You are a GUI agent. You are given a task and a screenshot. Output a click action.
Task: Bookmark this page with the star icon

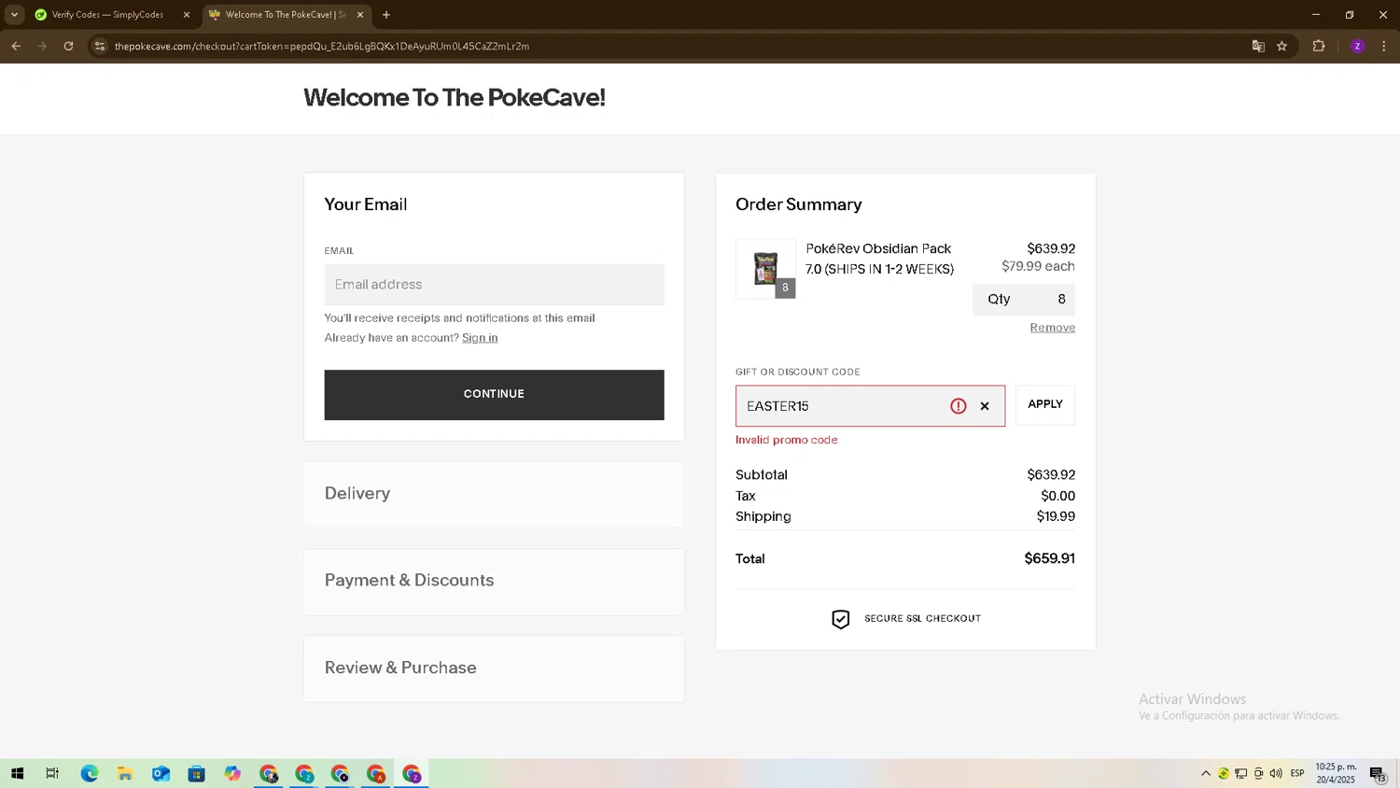coord(1282,46)
